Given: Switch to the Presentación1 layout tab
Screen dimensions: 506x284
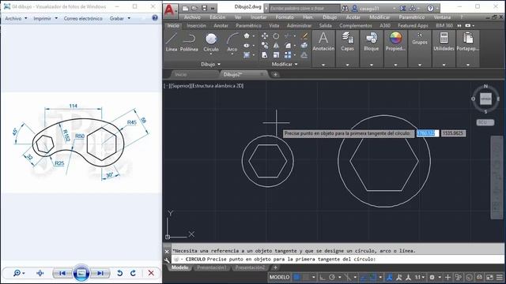Looking at the screenshot, I should point(212,267).
